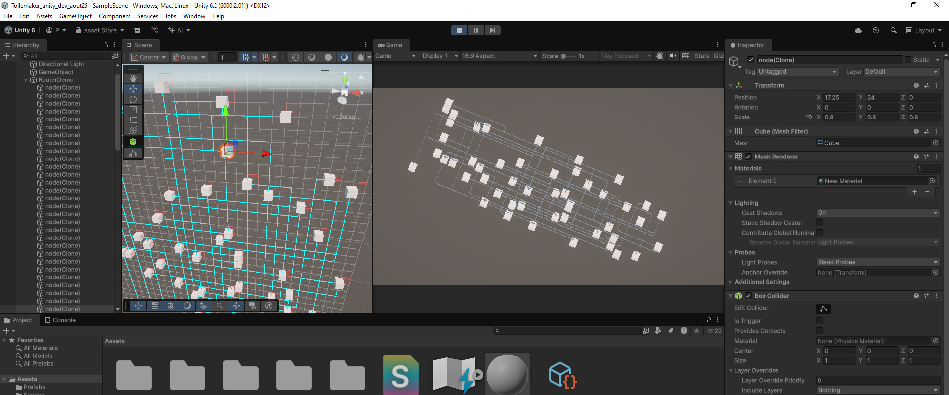Switch to the Console tab
Screen dimensions: 949x395
point(60,320)
